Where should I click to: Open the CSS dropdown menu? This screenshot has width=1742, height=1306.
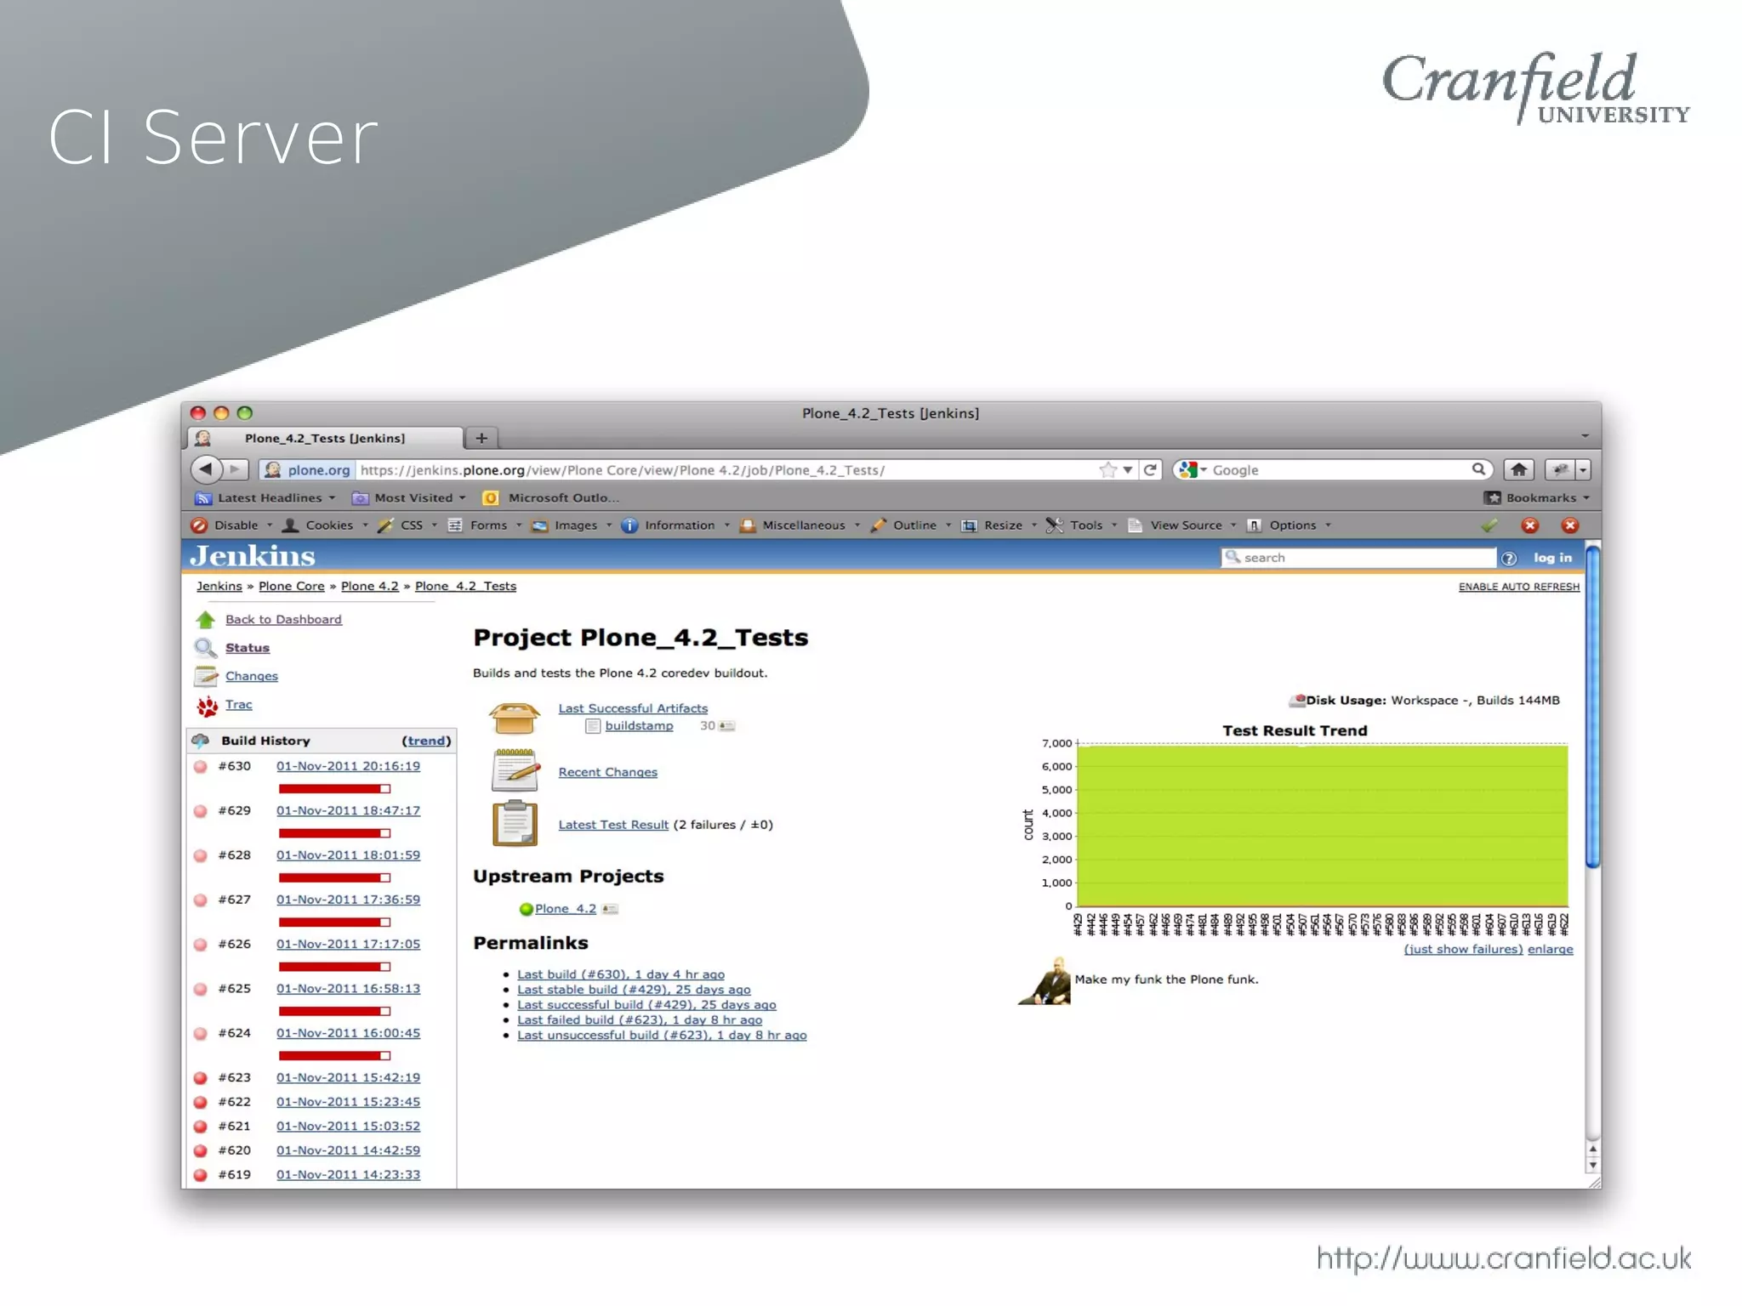coord(407,525)
